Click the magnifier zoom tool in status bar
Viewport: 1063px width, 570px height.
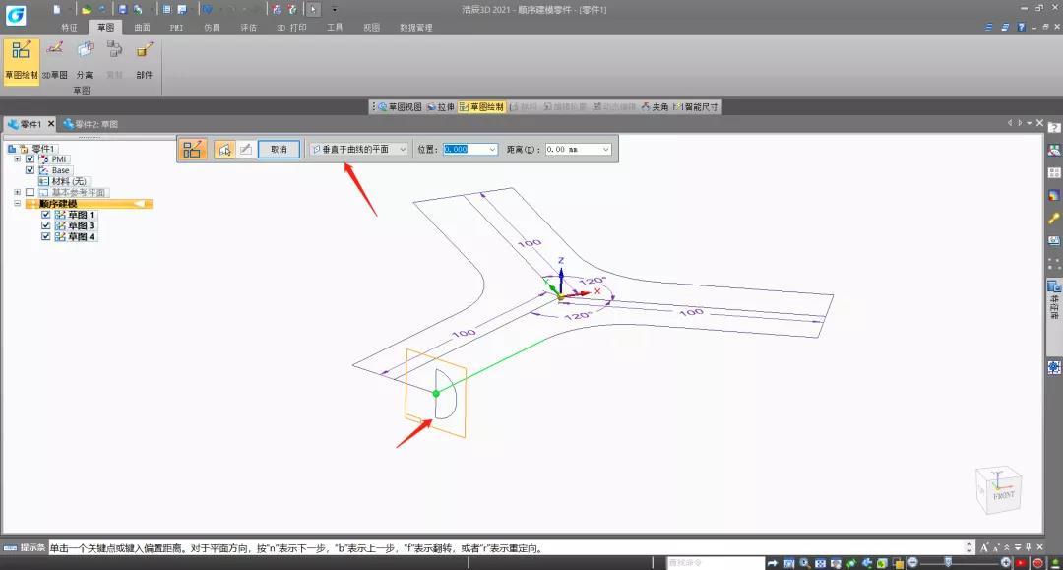805,563
